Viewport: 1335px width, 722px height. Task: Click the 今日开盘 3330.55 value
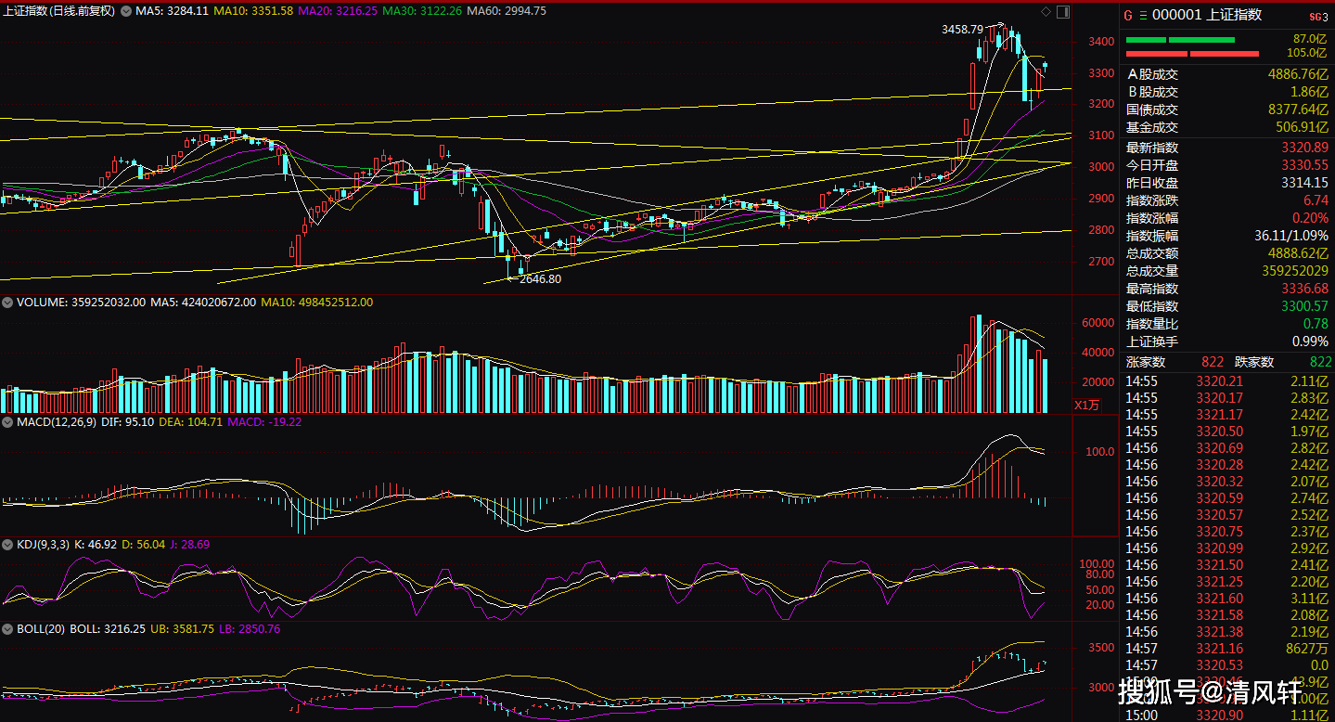(1304, 164)
